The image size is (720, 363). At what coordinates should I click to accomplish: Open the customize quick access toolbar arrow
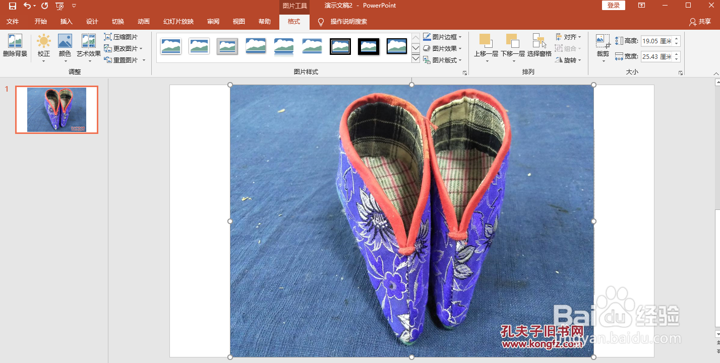point(74,6)
